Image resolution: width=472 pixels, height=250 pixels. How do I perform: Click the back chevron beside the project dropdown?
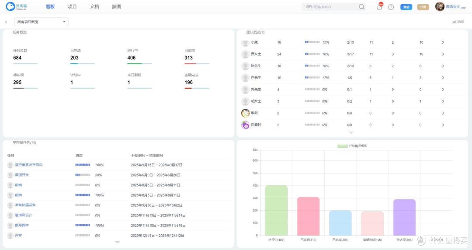click(x=6, y=22)
